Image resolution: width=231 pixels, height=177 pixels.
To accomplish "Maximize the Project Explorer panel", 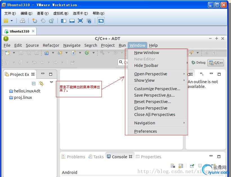I will [51, 74].
